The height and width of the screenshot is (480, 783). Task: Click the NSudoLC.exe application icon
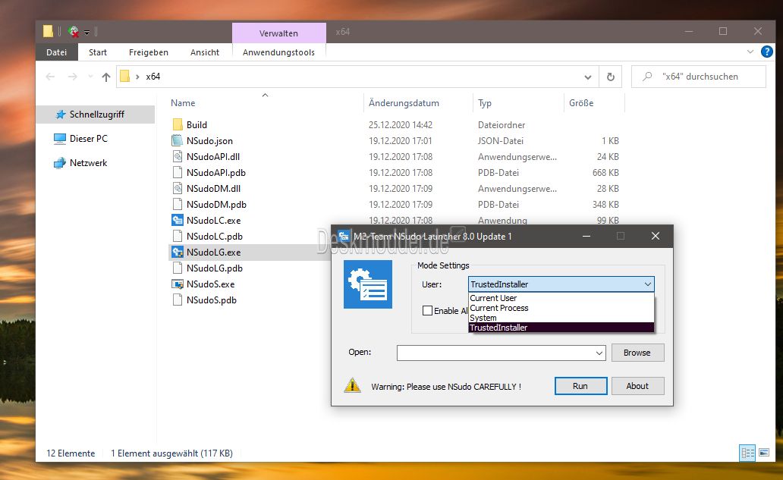(178, 220)
